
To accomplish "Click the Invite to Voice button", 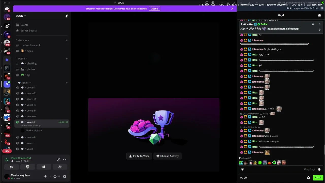I will coord(139,156).
